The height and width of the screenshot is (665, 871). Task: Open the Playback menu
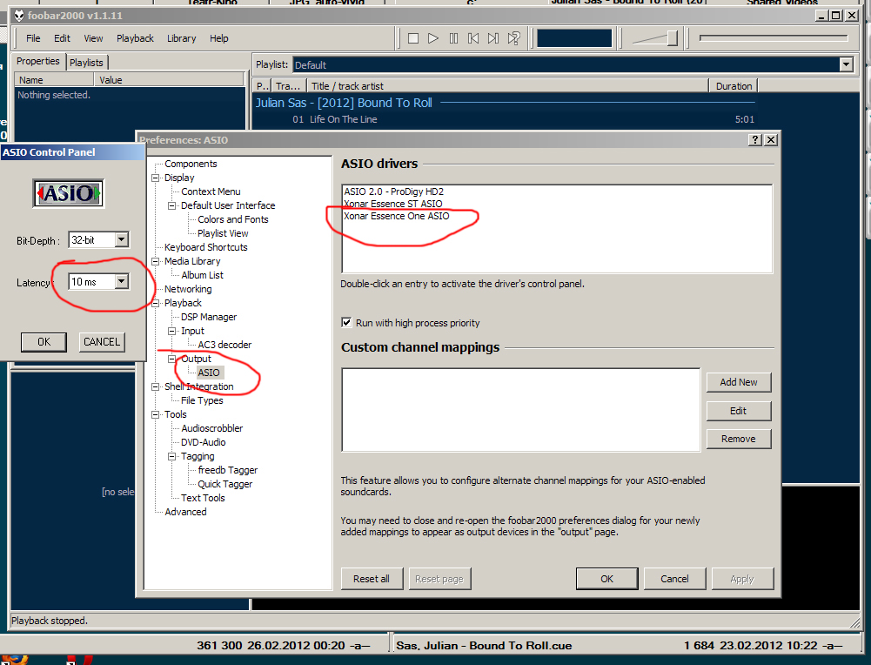pyautogui.click(x=135, y=38)
